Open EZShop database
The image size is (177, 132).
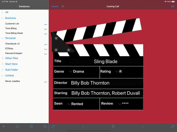(x=9, y=49)
